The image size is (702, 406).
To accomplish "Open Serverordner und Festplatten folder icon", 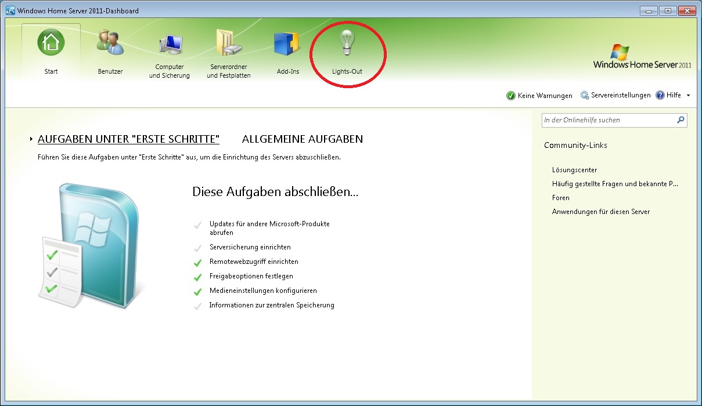I will (x=228, y=44).
